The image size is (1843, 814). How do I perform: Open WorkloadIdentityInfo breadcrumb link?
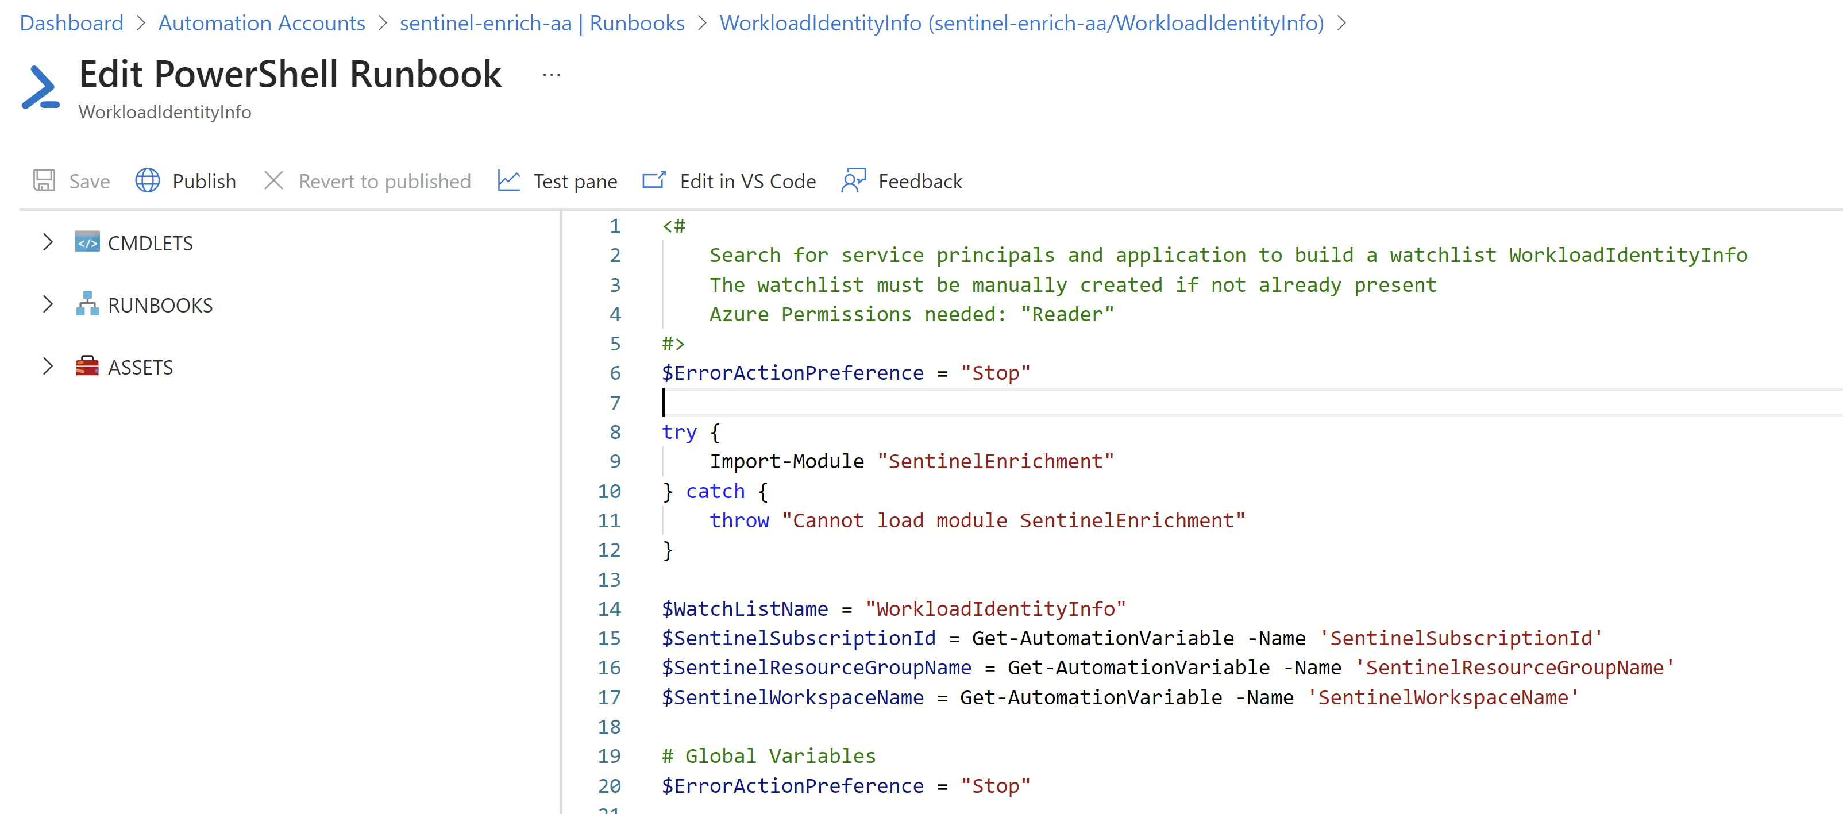(x=1021, y=23)
